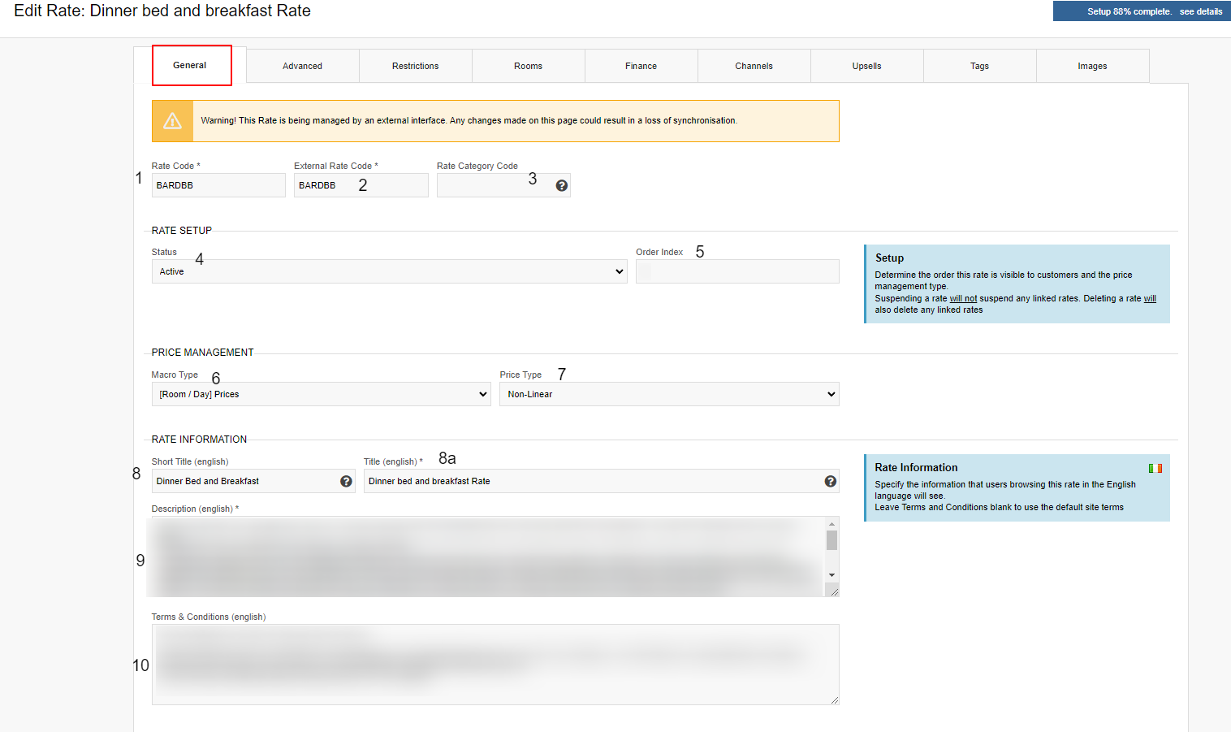Click the Description scrollbar up arrow
Screen dimensions: 1231x732
(x=831, y=523)
